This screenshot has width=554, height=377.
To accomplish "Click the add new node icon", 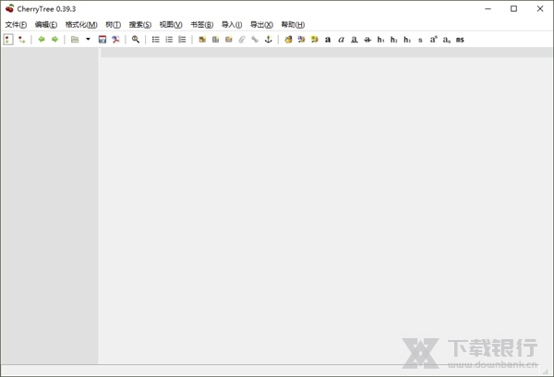I will tap(8, 40).
